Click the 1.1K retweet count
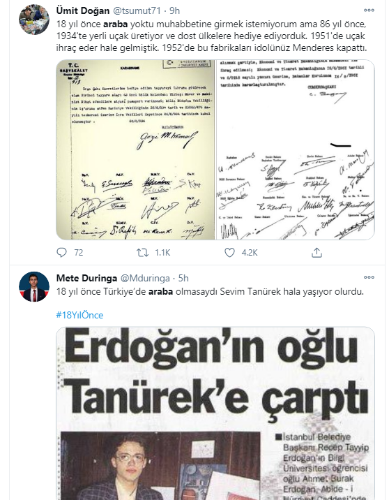The height and width of the screenshot is (500, 389). [x=162, y=253]
